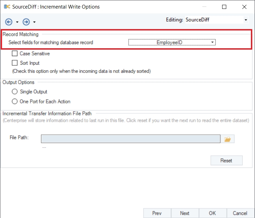Minimize the SourceDiff dialog window
Screen dimensions: 255x218
click(x=204, y=7)
